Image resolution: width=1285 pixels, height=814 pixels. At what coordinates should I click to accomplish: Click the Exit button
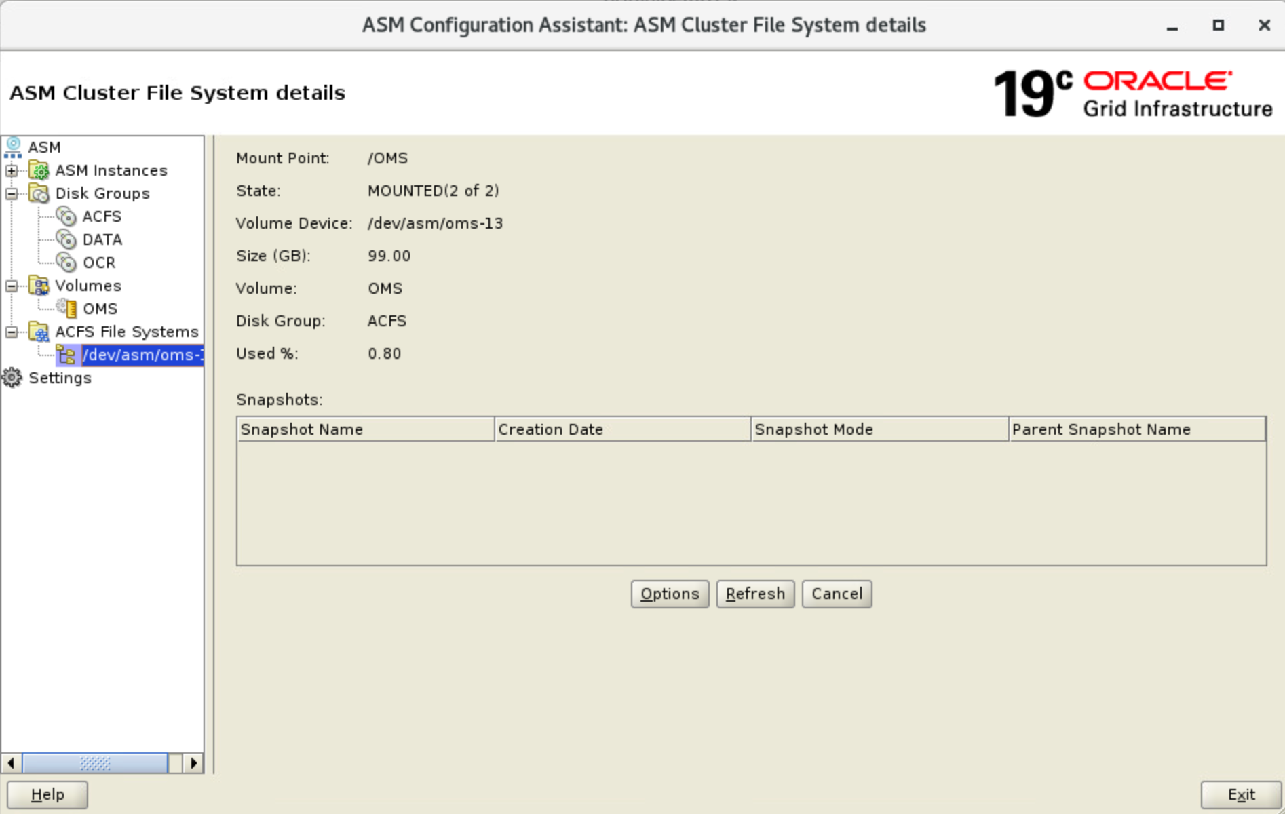click(x=1241, y=795)
